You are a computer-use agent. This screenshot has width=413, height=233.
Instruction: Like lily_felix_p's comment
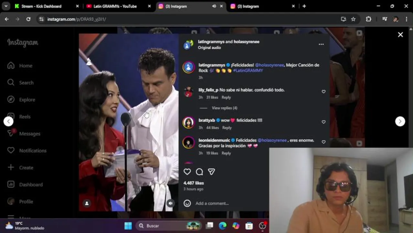pos(323,92)
